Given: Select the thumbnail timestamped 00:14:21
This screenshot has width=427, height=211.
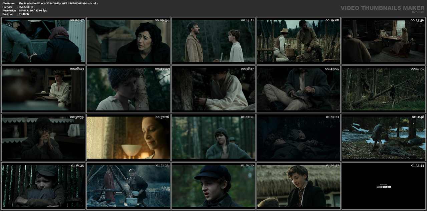Looking at the screenshot, I should (213, 41).
